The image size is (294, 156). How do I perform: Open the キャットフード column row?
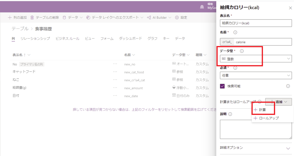[24, 72]
